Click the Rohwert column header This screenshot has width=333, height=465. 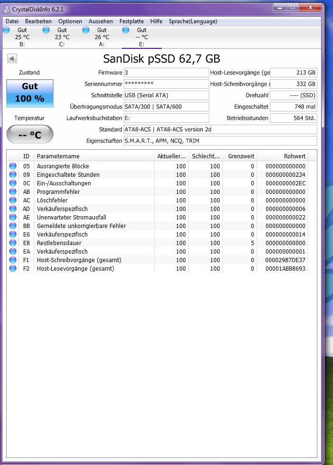[x=283, y=156]
